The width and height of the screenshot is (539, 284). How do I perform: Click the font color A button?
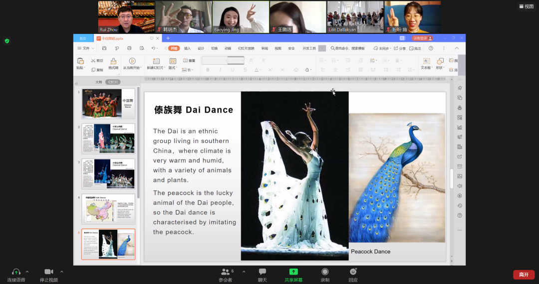click(x=257, y=70)
